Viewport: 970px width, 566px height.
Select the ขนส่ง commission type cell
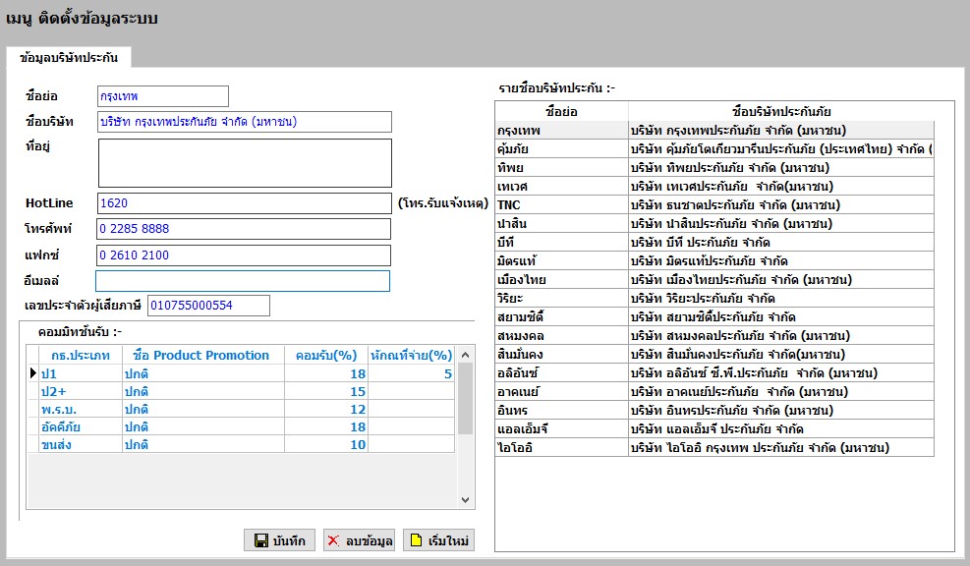[81, 444]
